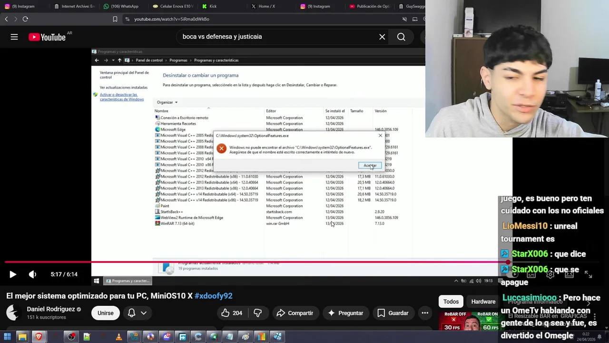Open the Daniel Rodriguez channel name link
This screenshot has height=343, width=609.
51,309
